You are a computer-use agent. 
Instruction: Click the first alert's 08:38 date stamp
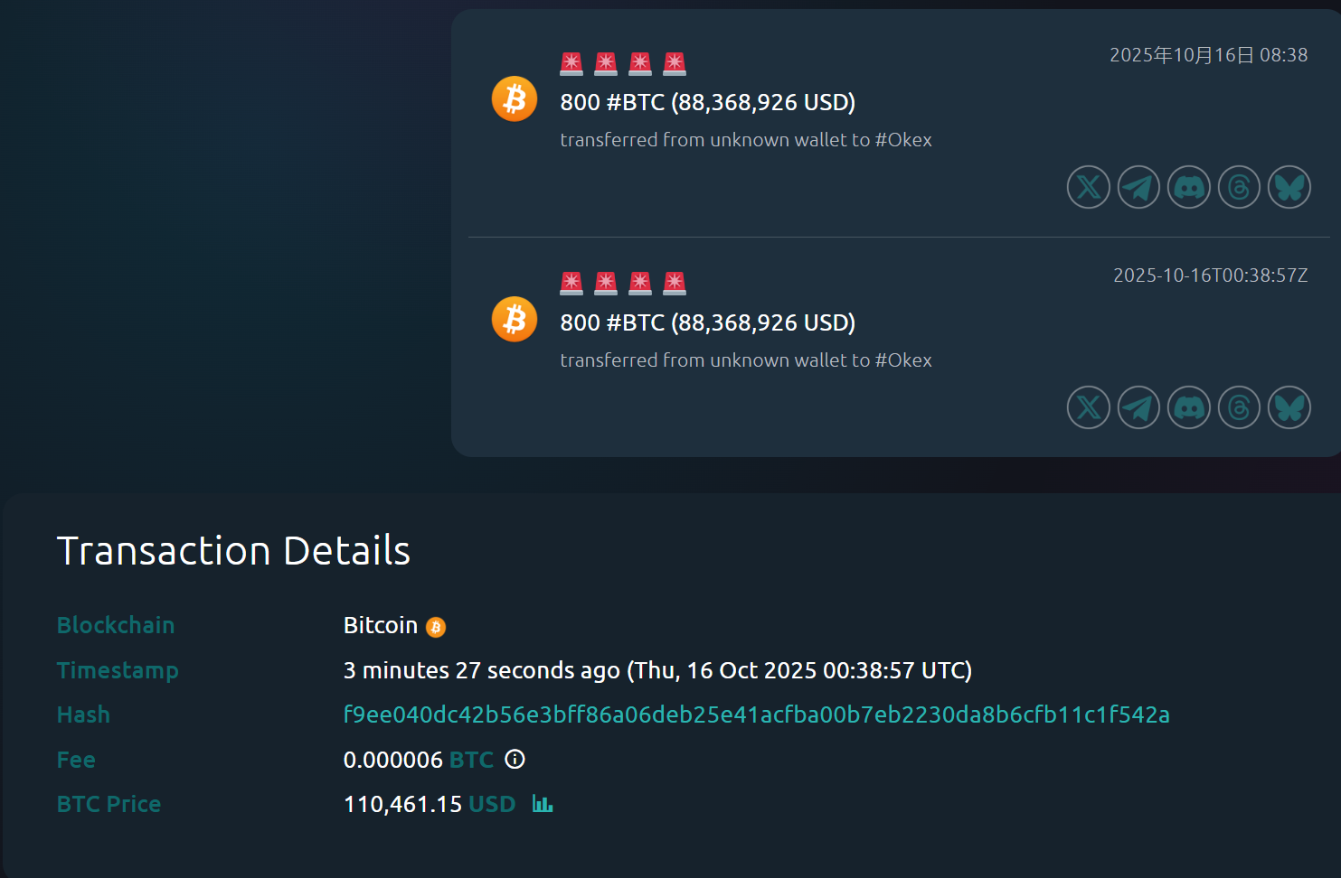pyautogui.click(x=1208, y=55)
